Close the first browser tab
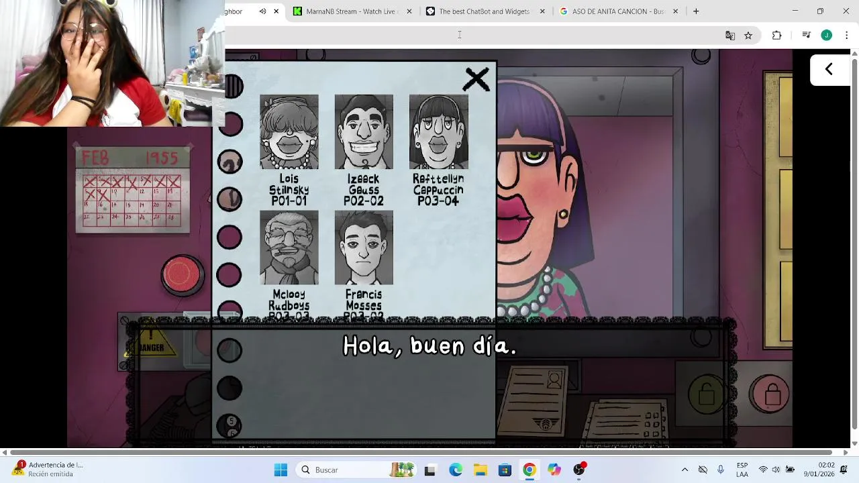859x483 pixels. 276,11
